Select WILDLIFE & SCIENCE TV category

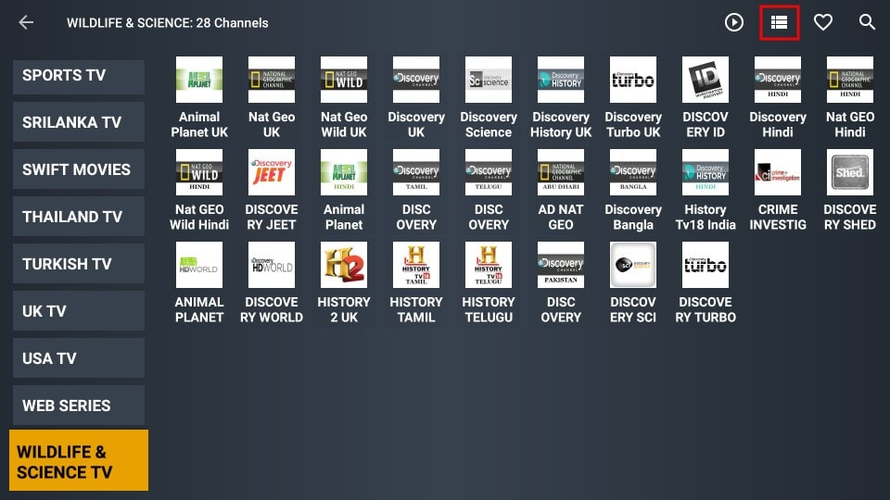pyautogui.click(x=79, y=460)
